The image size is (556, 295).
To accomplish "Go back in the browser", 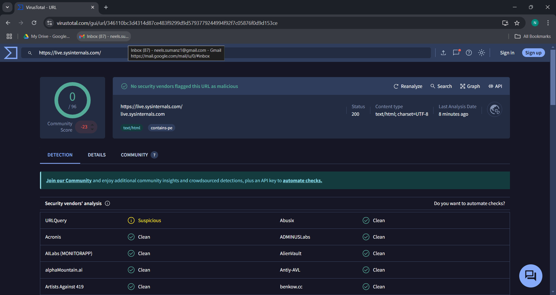I will click(8, 23).
